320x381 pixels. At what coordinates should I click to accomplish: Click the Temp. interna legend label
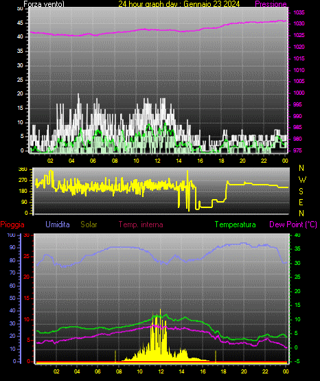141,224
